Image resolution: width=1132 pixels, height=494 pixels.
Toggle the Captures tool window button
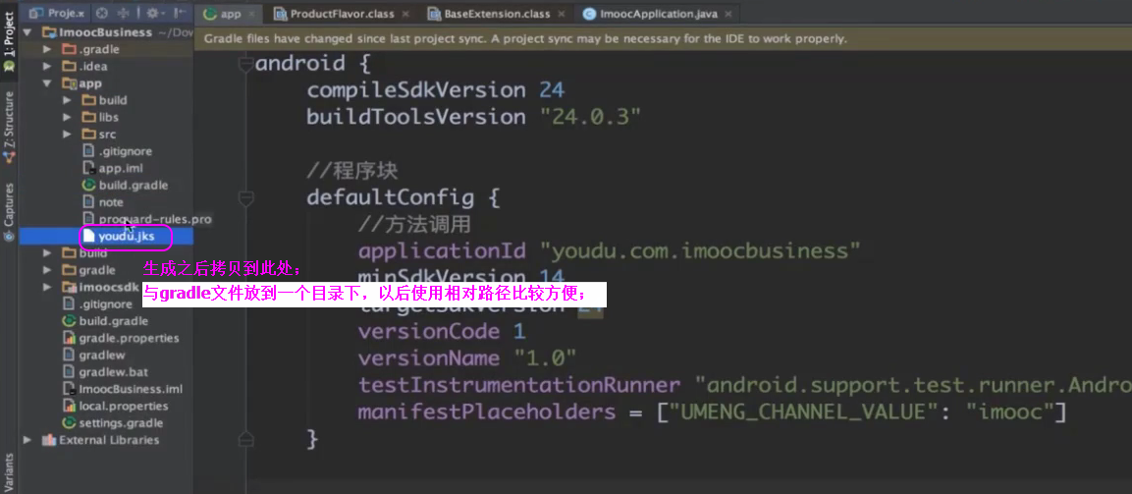9,211
